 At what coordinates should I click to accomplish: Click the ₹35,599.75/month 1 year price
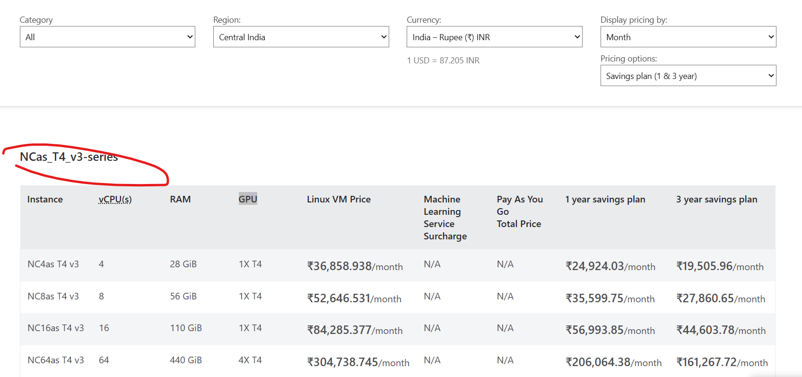pos(610,298)
